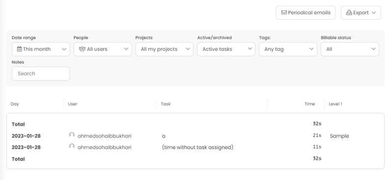
Task: Open the All my projects dropdown
Action: tap(164, 49)
